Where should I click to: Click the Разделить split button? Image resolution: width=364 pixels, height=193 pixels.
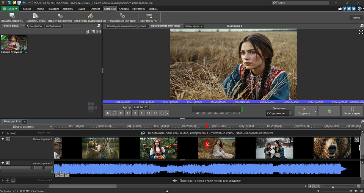pyautogui.click(x=304, y=111)
